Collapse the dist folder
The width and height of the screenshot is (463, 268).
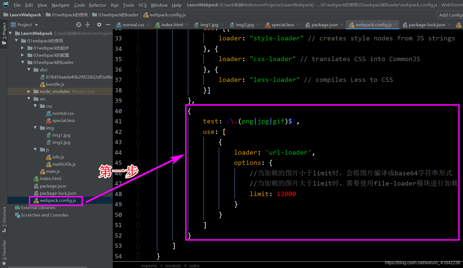tap(29, 70)
